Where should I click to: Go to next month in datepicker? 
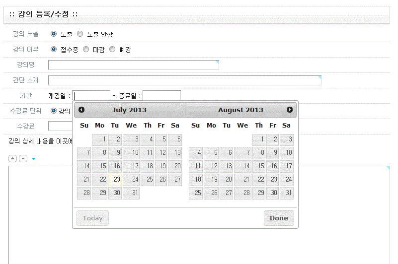click(290, 110)
